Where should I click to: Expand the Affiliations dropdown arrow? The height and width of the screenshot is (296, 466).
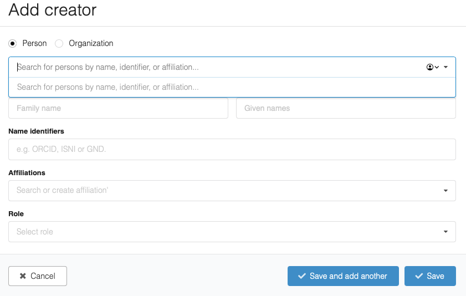[445, 191]
